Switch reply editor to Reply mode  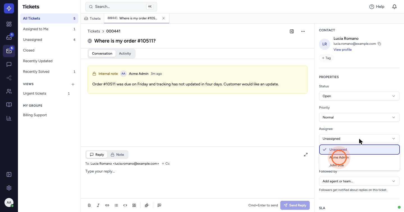97,155
